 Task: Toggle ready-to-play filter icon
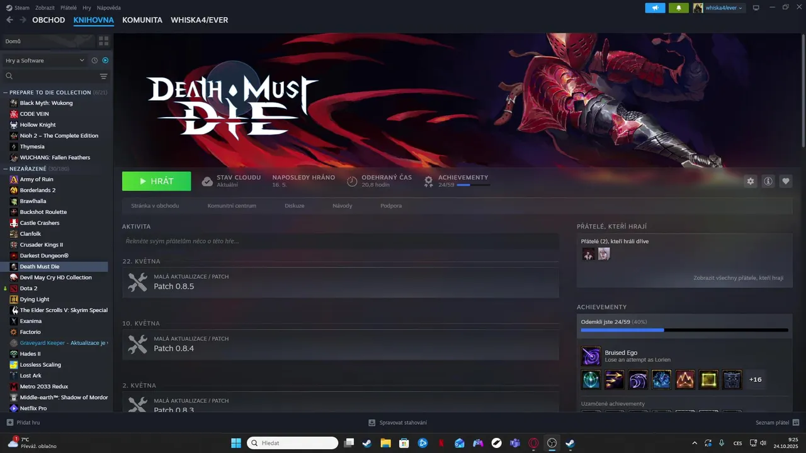point(105,60)
